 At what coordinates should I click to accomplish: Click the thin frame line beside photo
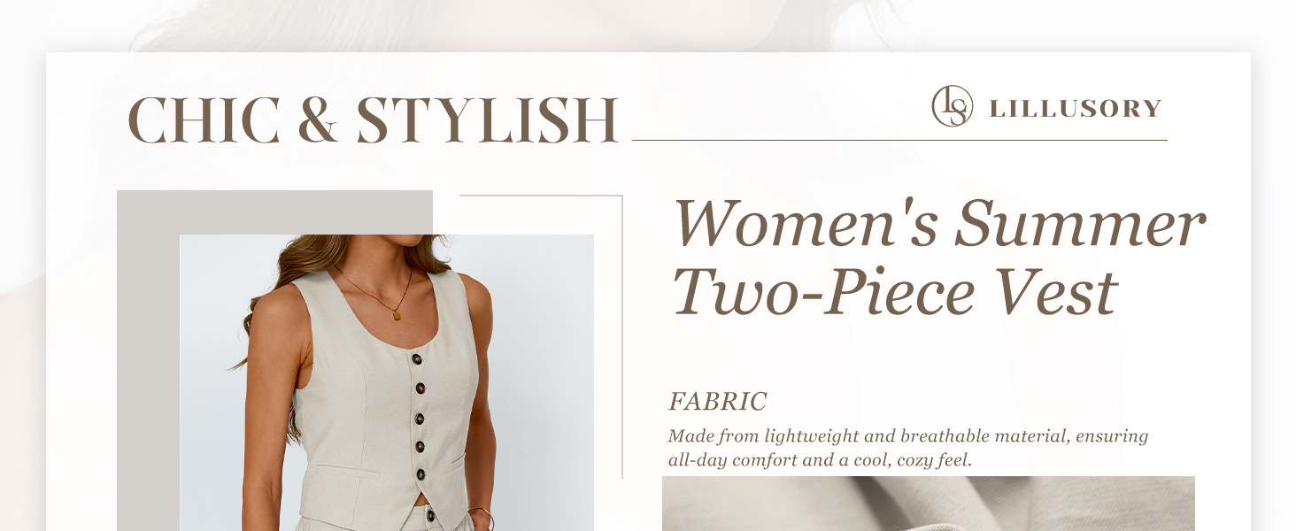coord(622,336)
